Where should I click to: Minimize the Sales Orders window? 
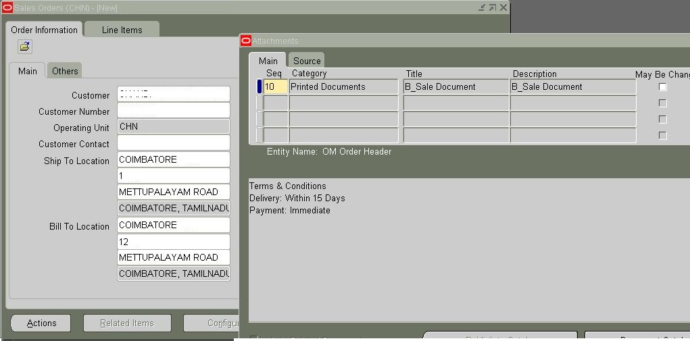(x=482, y=7)
